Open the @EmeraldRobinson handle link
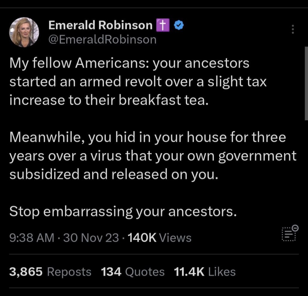The image size is (308, 296). pos(102,39)
